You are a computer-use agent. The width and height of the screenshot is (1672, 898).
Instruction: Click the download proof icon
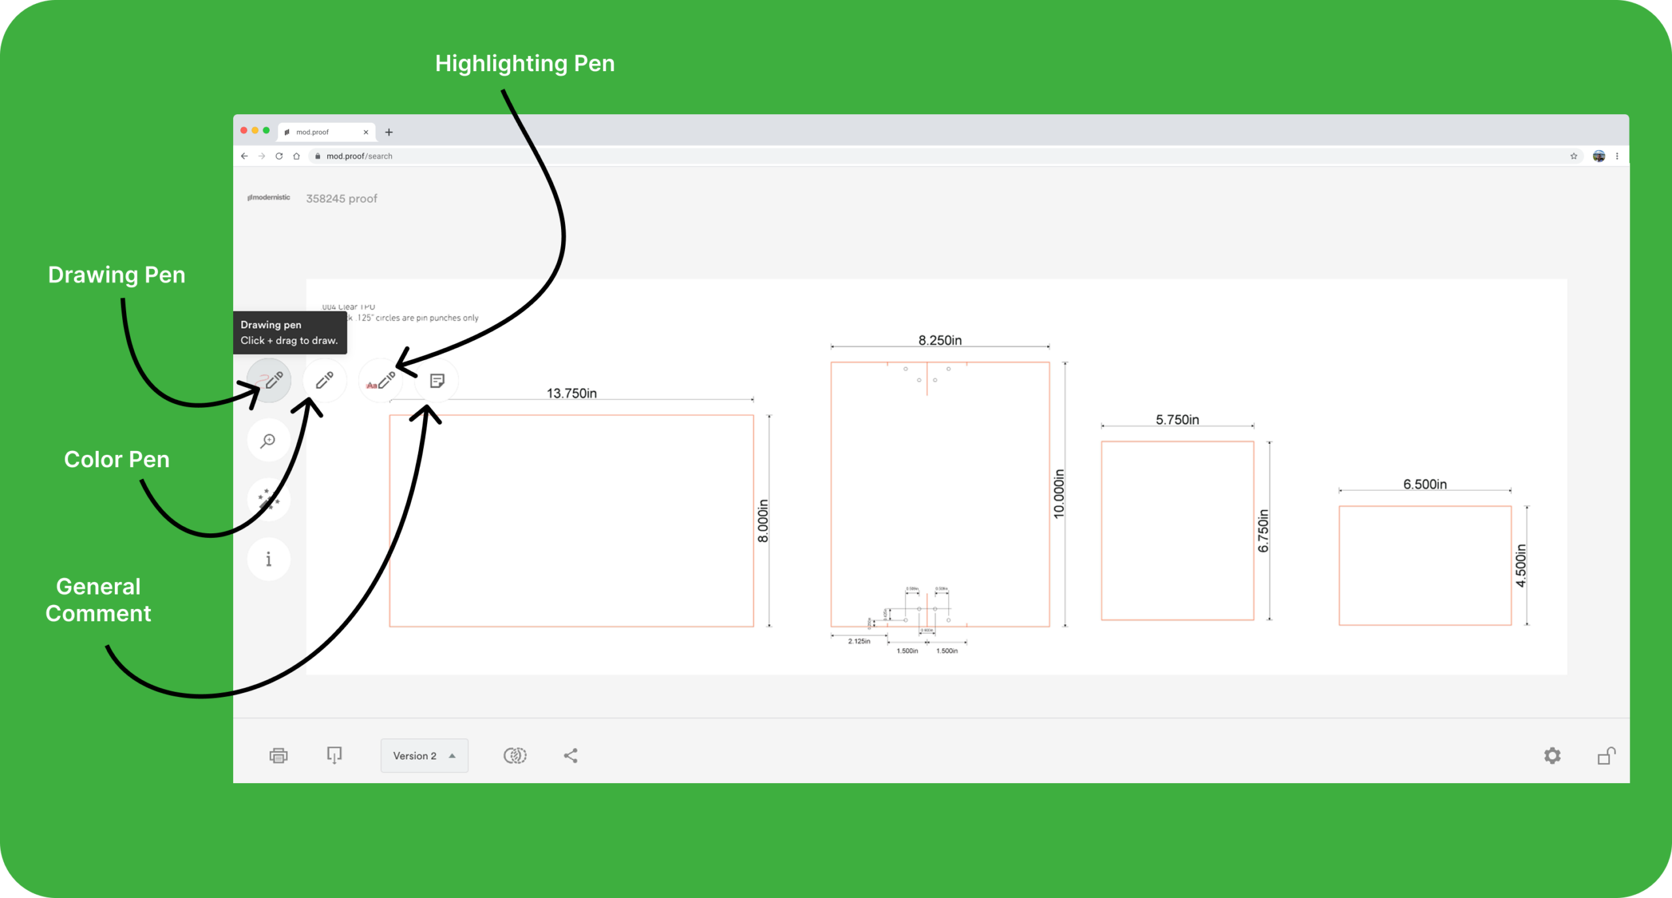coord(334,756)
